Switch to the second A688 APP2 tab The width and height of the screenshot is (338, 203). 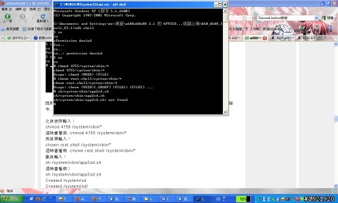coord(308,38)
